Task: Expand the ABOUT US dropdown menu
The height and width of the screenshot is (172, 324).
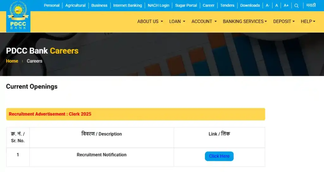Action: [x=150, y=21]
